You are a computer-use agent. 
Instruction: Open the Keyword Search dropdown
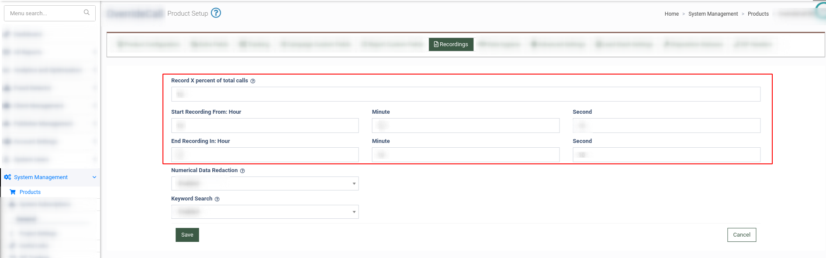(x=265, y=212)
